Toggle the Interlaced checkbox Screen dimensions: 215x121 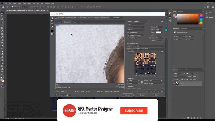[x=128, y=38]
